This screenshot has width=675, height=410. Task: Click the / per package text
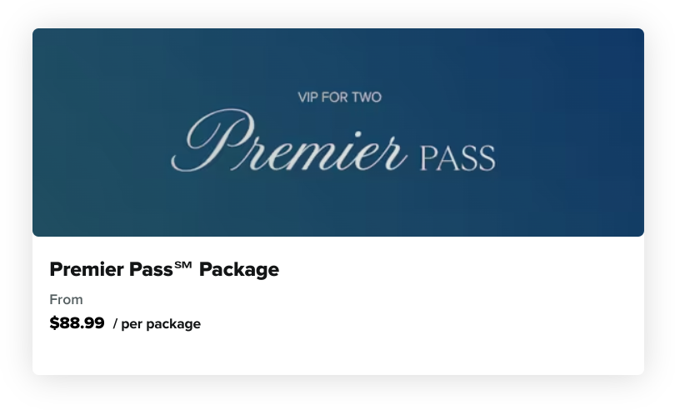point(157,324)
